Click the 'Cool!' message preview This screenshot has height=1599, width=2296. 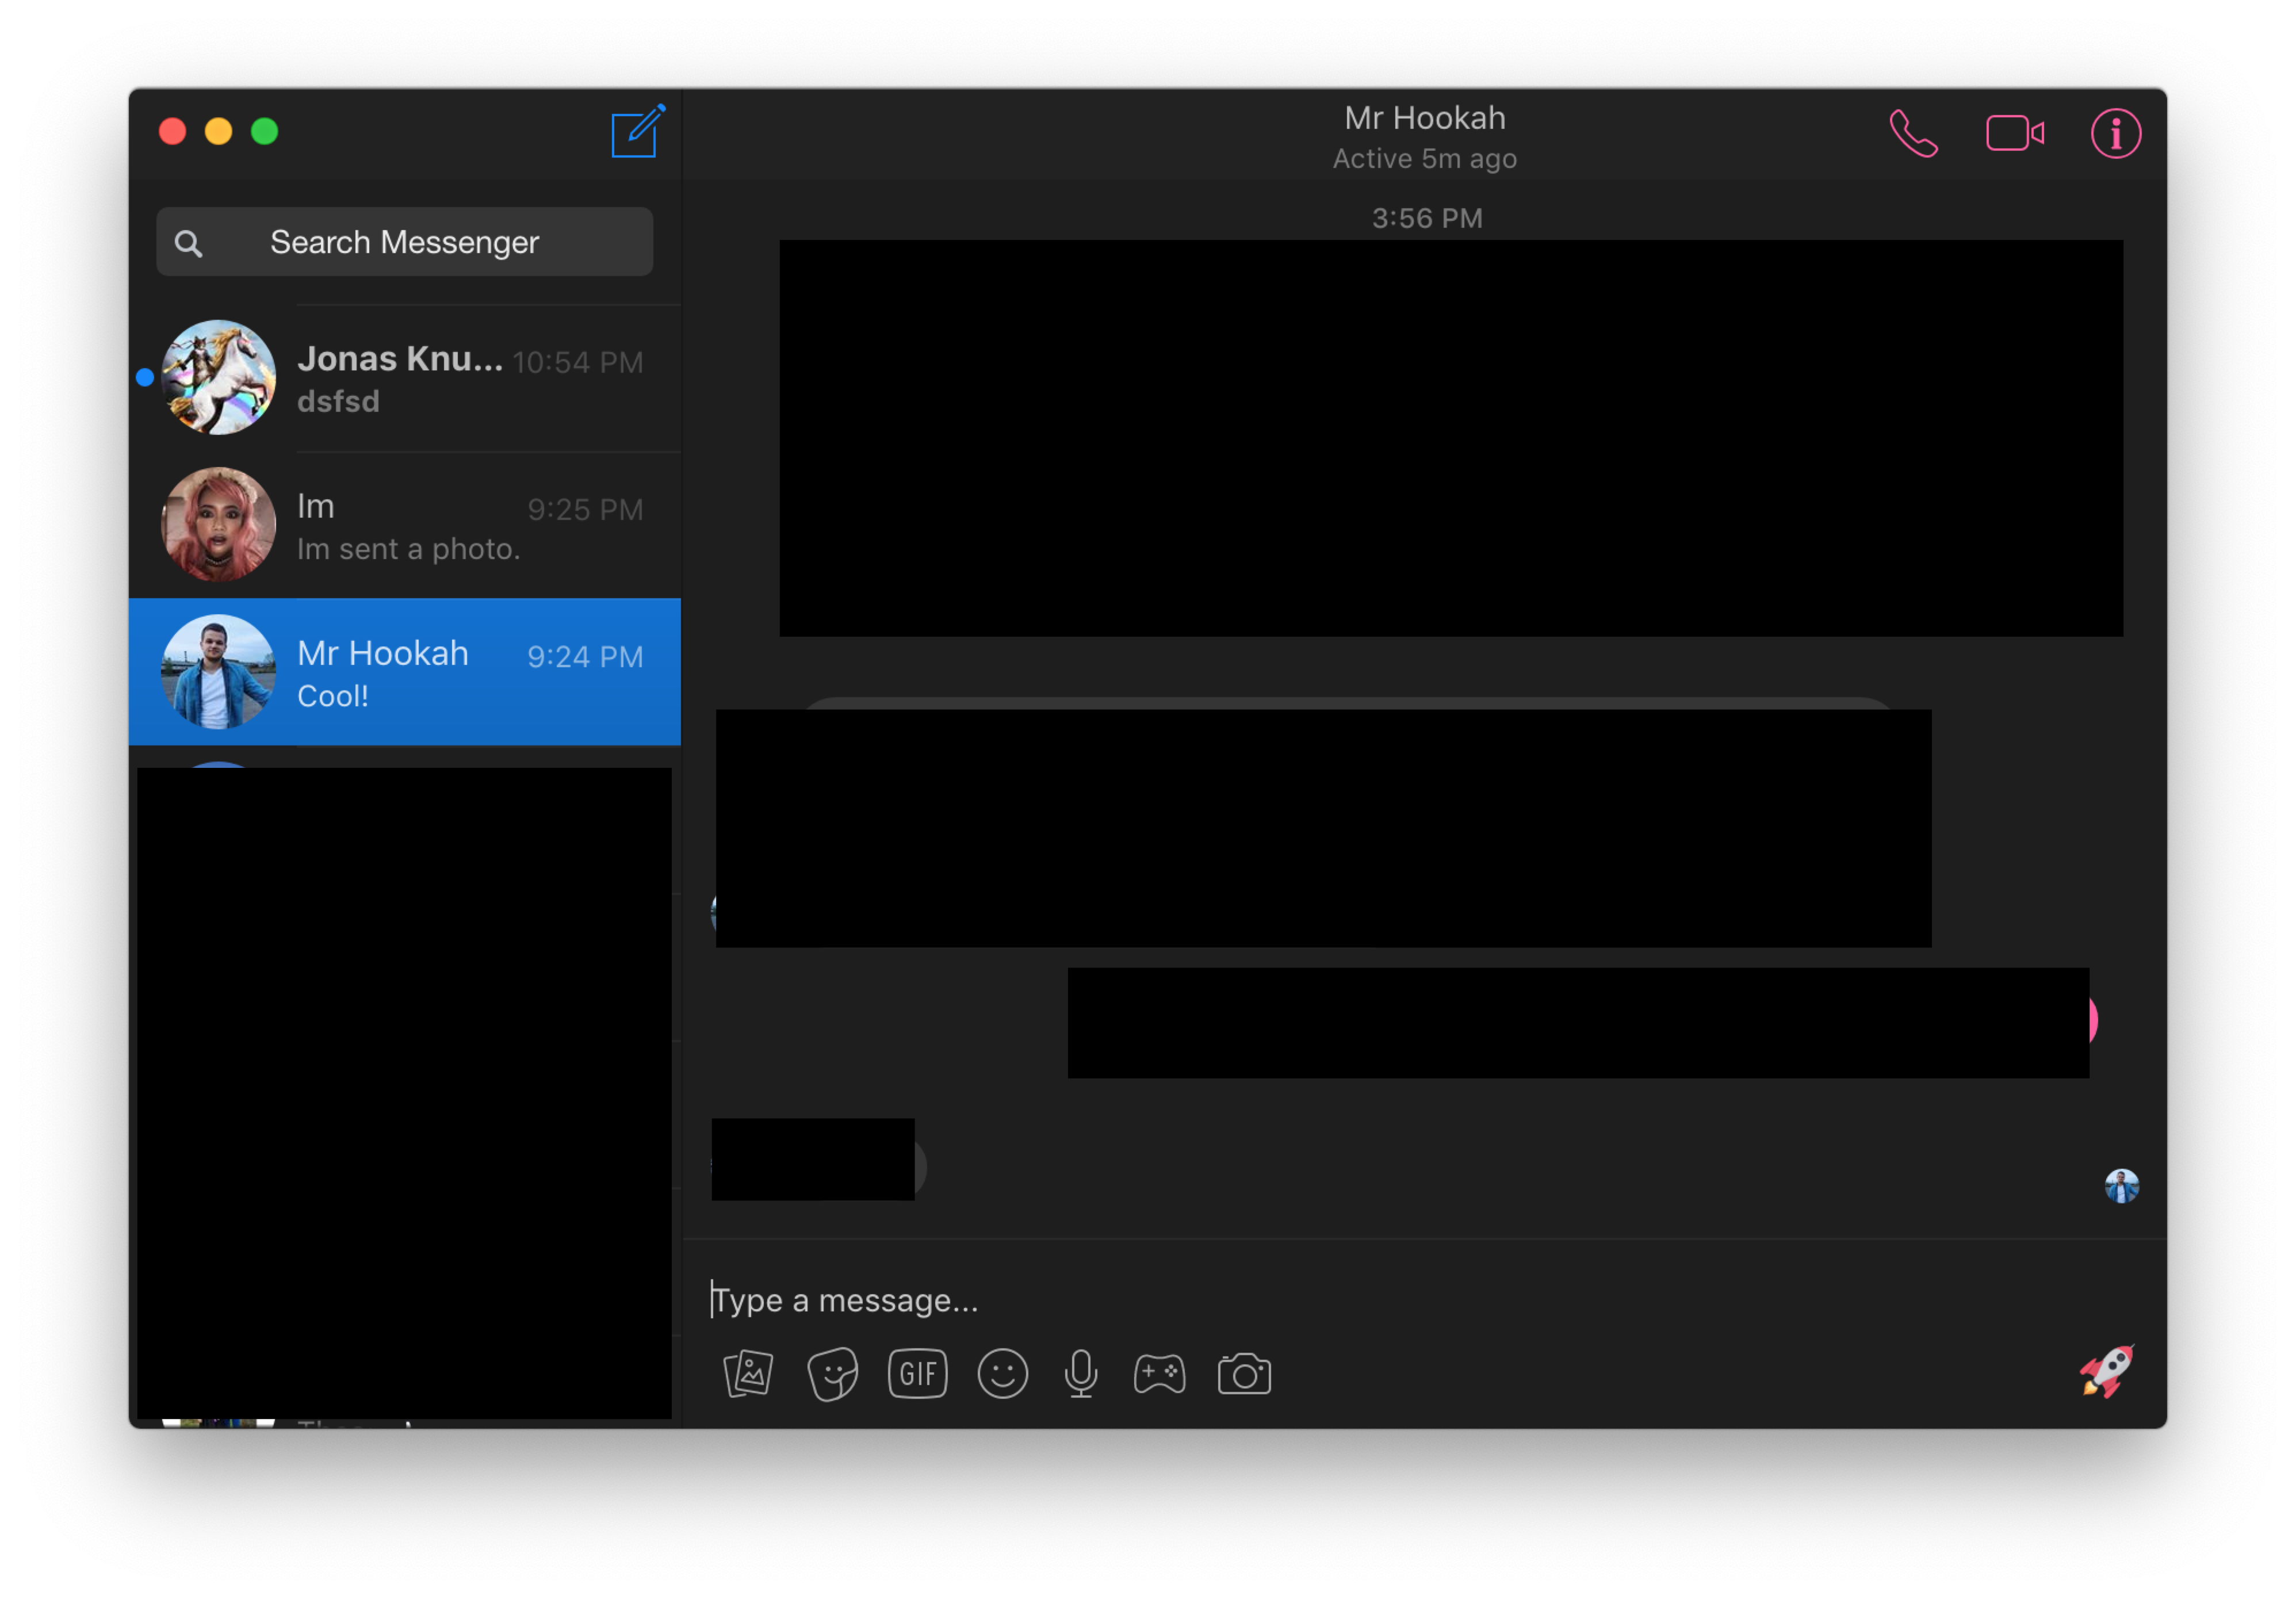coord(332,696)
